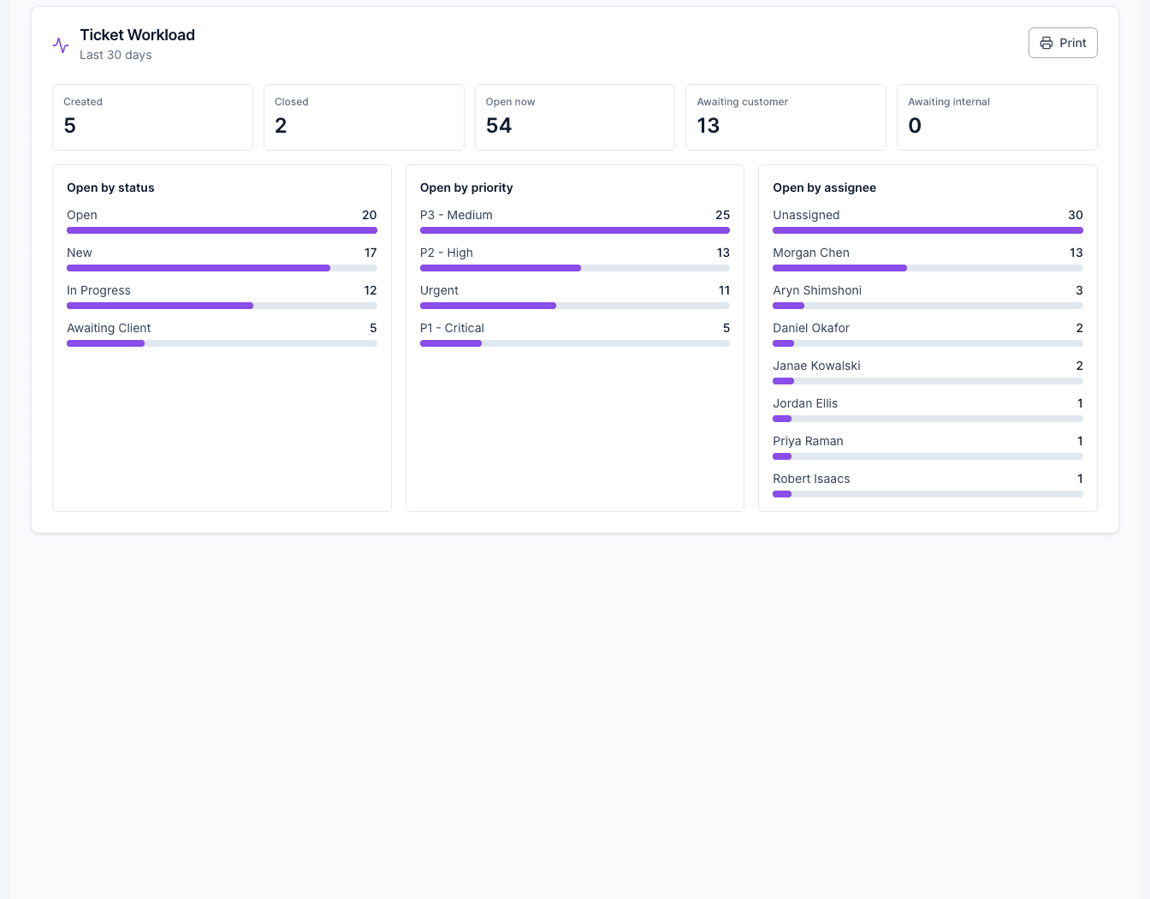
Task: Click the Open status progress bar
Action: (222, 230)
